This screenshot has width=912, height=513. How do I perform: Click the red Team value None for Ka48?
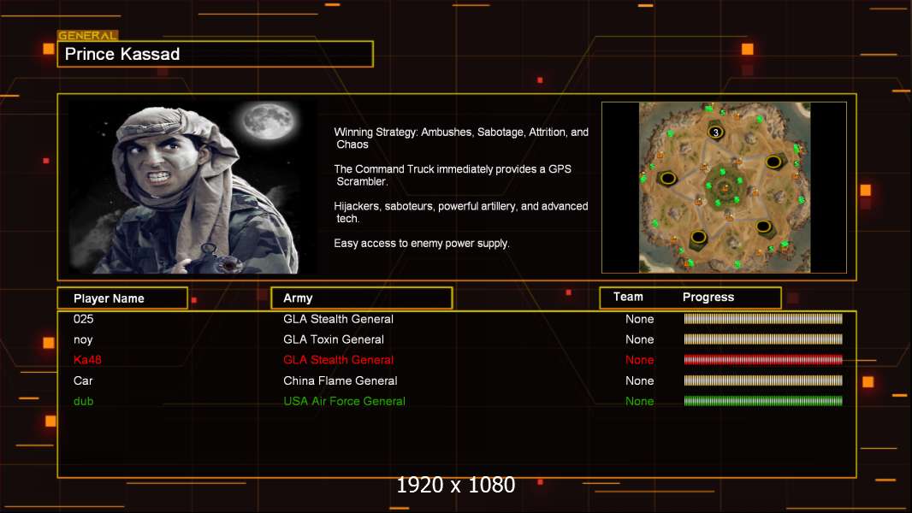click(x=639, y=360)
